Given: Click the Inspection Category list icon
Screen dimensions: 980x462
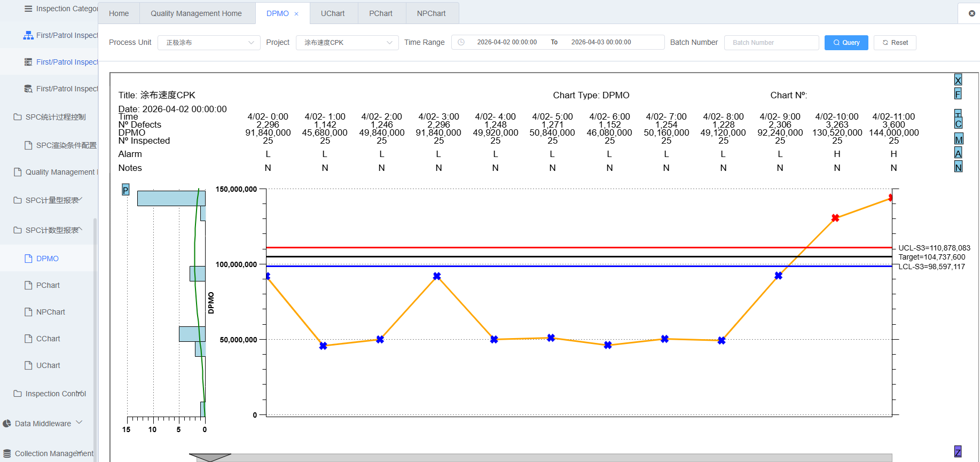Looking at the screenshot, I should [28, 9].
